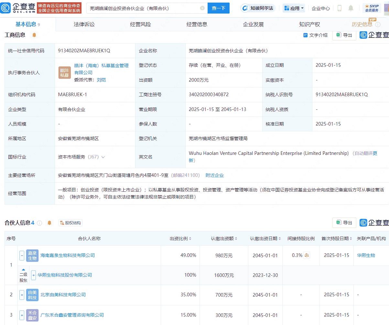Open notifications via the bell icon
389x325 pixels.
(351, 8)
